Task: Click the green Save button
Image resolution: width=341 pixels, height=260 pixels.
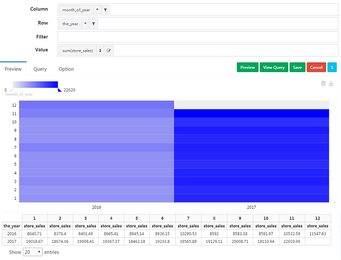Action: 297,67
